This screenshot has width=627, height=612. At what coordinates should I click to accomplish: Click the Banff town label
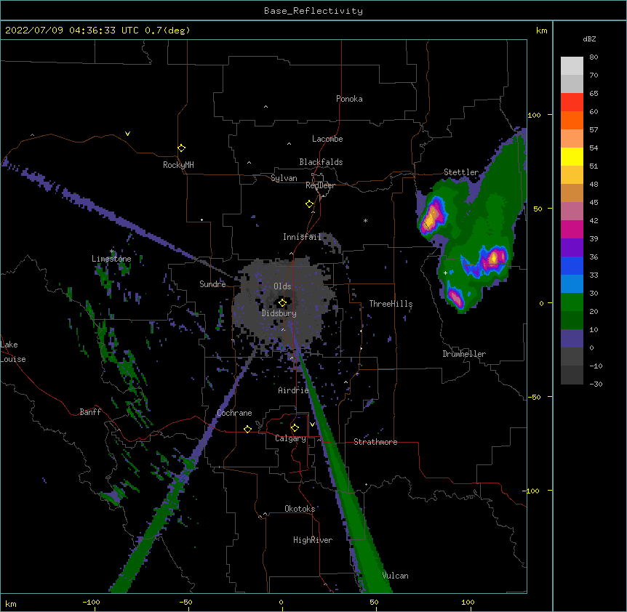pyautogui.click(x=90, y=412)
